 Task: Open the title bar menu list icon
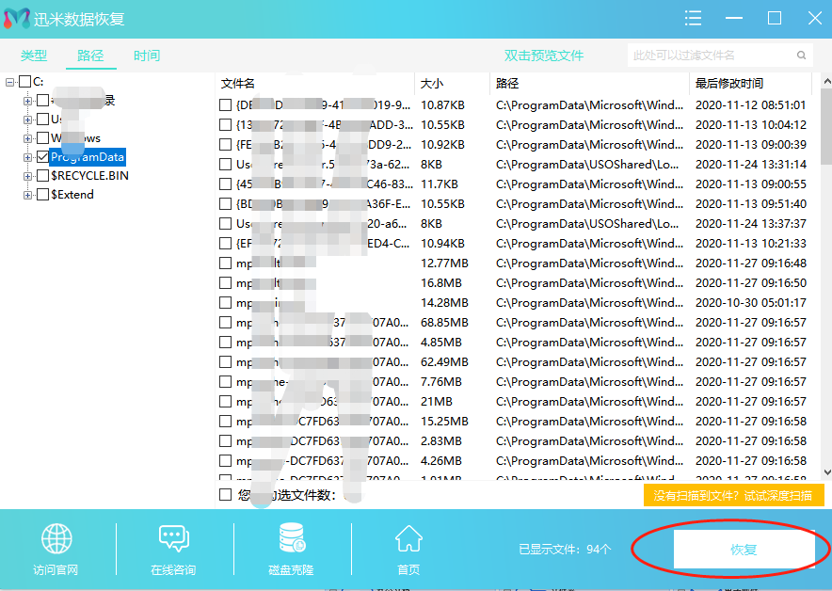click(x=694, y=19)
